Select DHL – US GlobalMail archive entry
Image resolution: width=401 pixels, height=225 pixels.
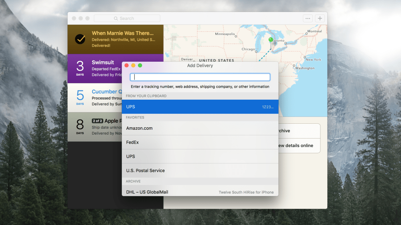point(200,192)
